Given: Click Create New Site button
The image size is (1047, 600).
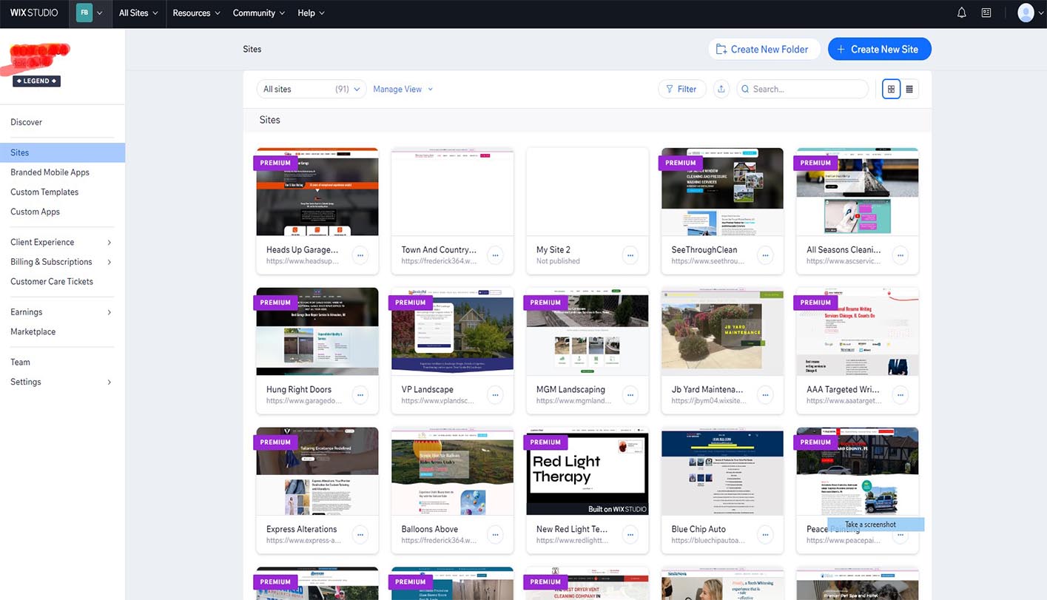Looking at the screenshot, I should pos(879,49).
